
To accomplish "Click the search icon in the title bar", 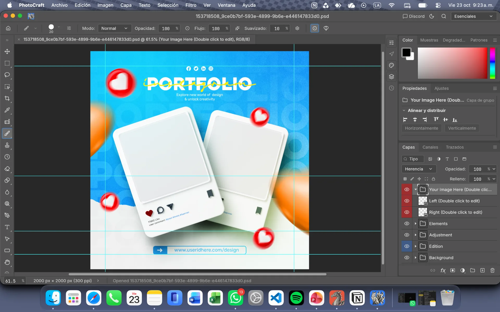I will (x=444, y=16).
